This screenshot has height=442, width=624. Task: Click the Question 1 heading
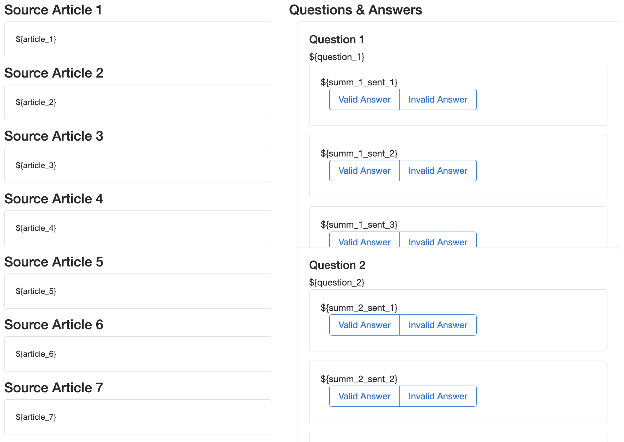tap(336, 39)
